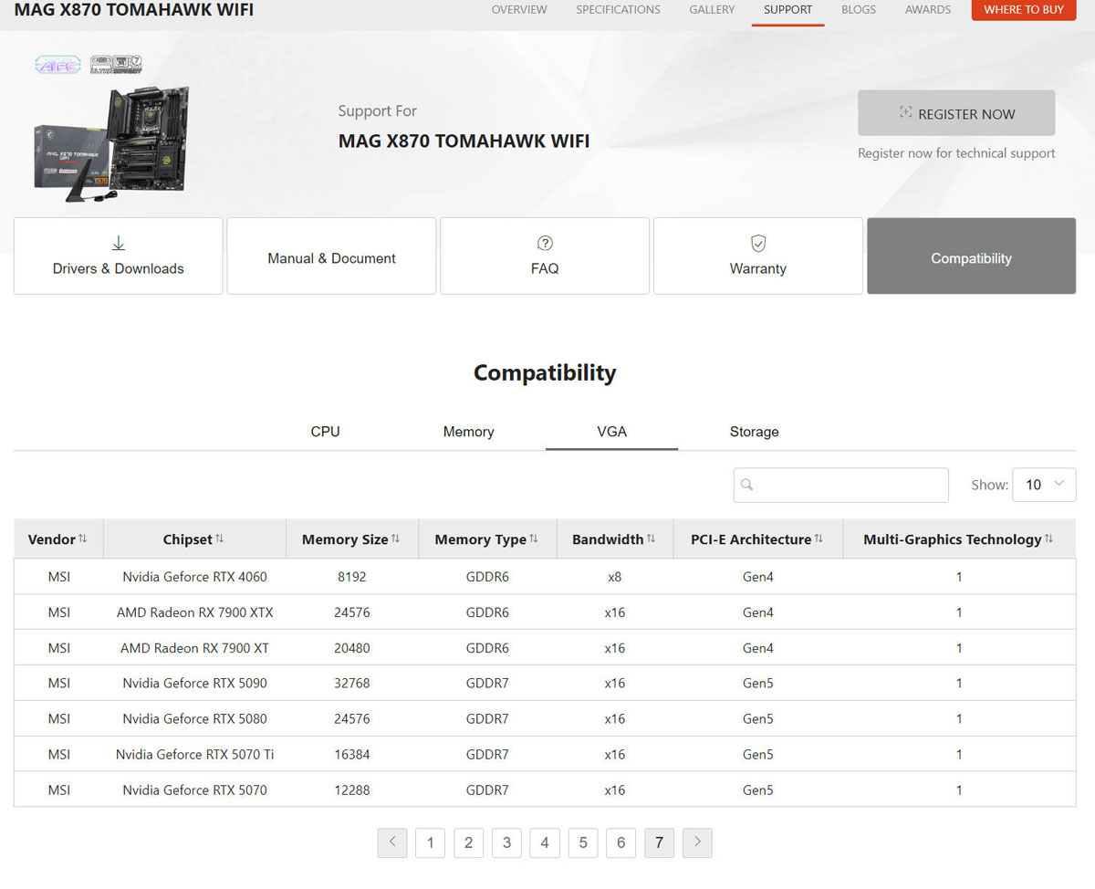Click REGISTER NOW for technical support
The height and width of the screenshot is (889, 1095).
coord(956,113)
